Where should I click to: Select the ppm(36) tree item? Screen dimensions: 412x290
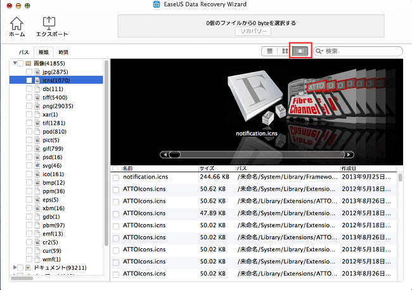tap(54, 191)
